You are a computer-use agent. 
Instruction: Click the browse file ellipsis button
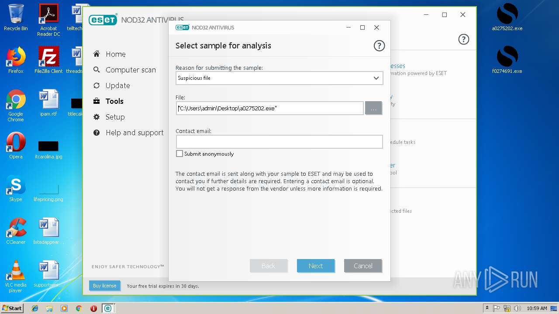point(373,108)
